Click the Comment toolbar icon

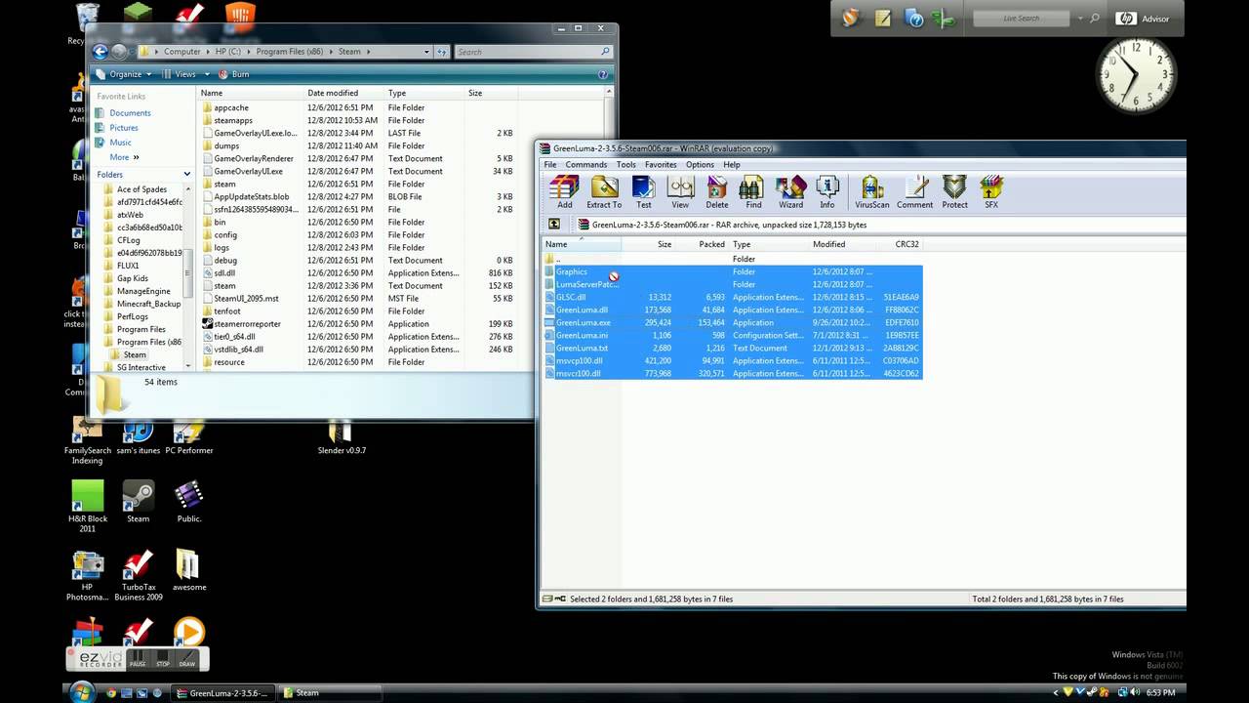[914, 191]
